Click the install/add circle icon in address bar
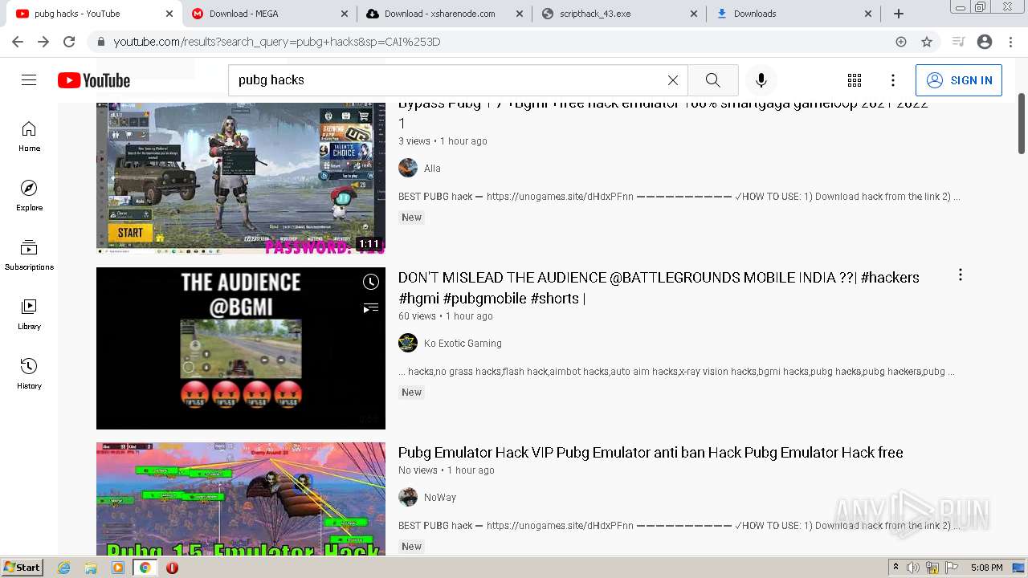The image size is (1028, 578). pyautogui.click(x=901, y=42)
